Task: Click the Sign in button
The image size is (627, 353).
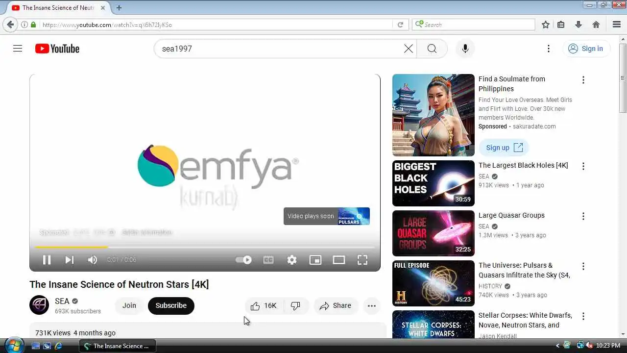Action: click(x=586, y=49)
